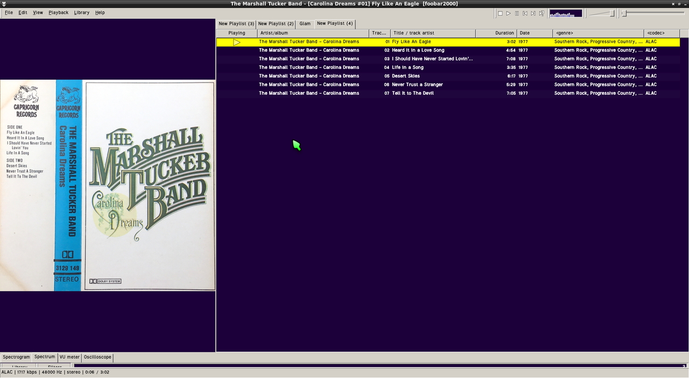Select Tell It to The Devil track
The image size is (689, 378).
click(x=448, y=94)
